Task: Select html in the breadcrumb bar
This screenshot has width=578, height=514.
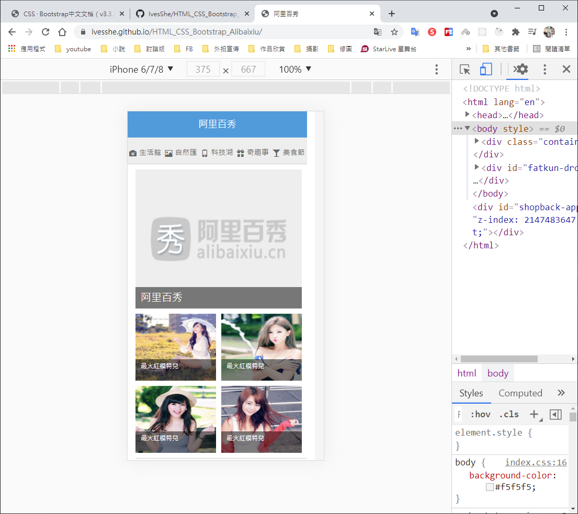Action: (467, 373)
